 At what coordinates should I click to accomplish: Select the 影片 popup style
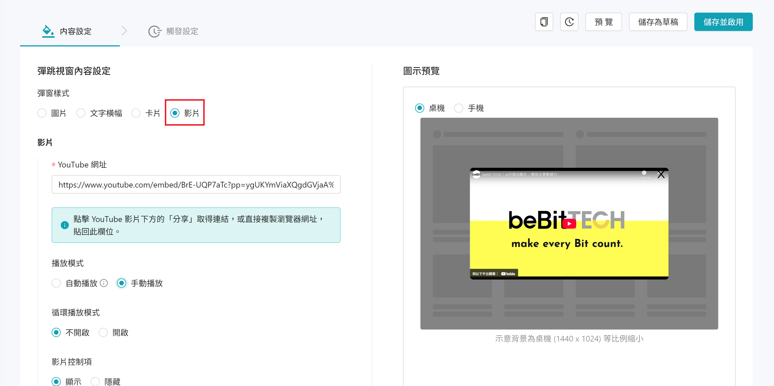point(175,113)
